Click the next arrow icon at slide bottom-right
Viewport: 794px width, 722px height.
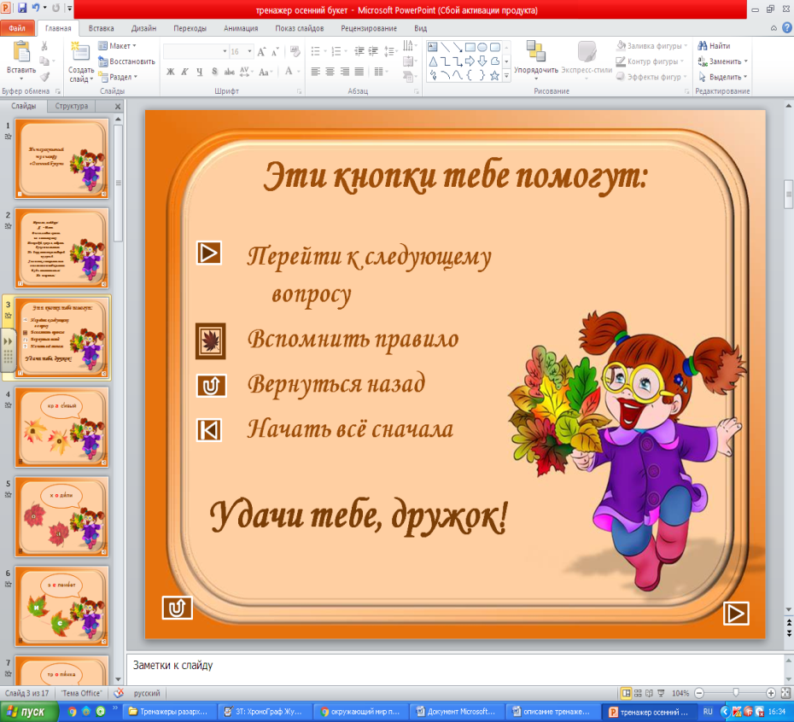click(736, 613)
